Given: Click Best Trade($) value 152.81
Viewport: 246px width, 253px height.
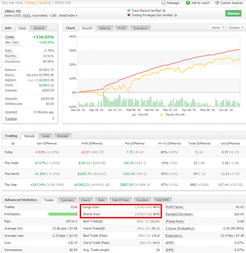Looking at the screenshot, I should [155, 221].
